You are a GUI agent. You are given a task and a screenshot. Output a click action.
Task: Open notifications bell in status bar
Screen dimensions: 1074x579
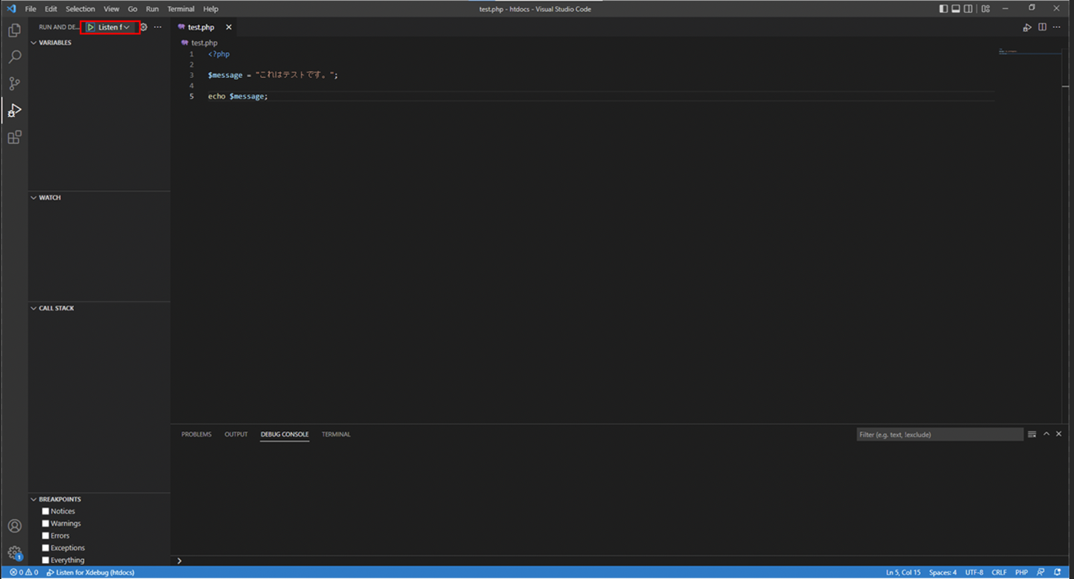(x=1057, y=572)
